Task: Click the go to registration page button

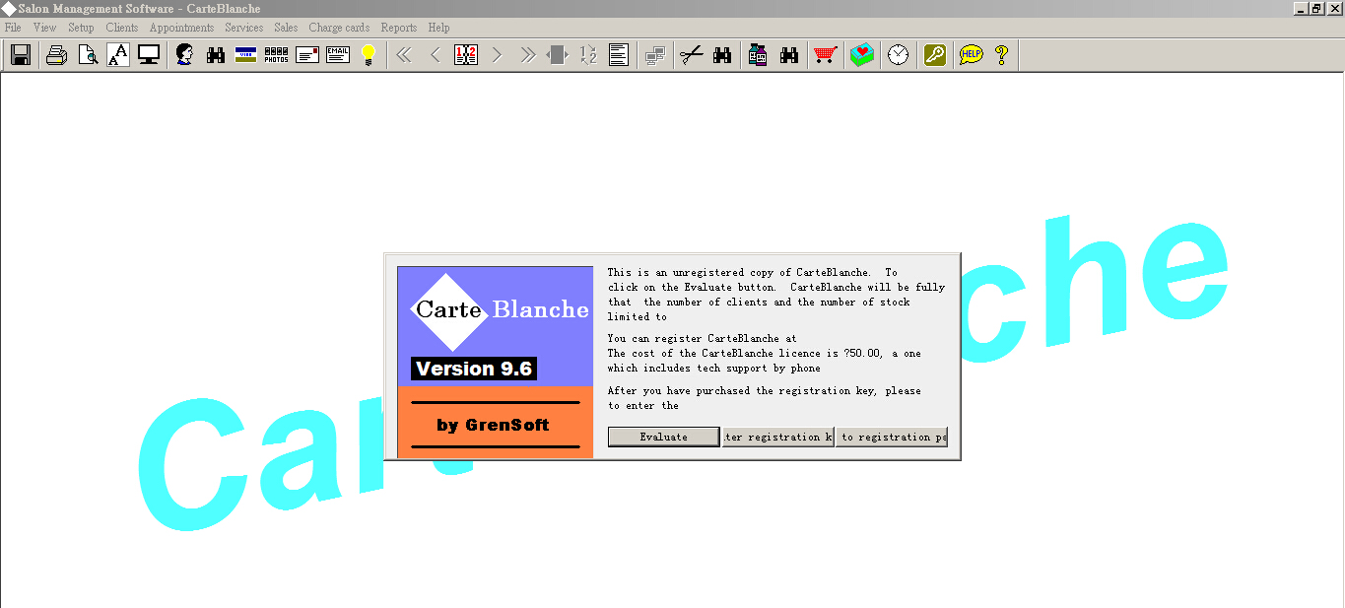Action: point(893,437)
